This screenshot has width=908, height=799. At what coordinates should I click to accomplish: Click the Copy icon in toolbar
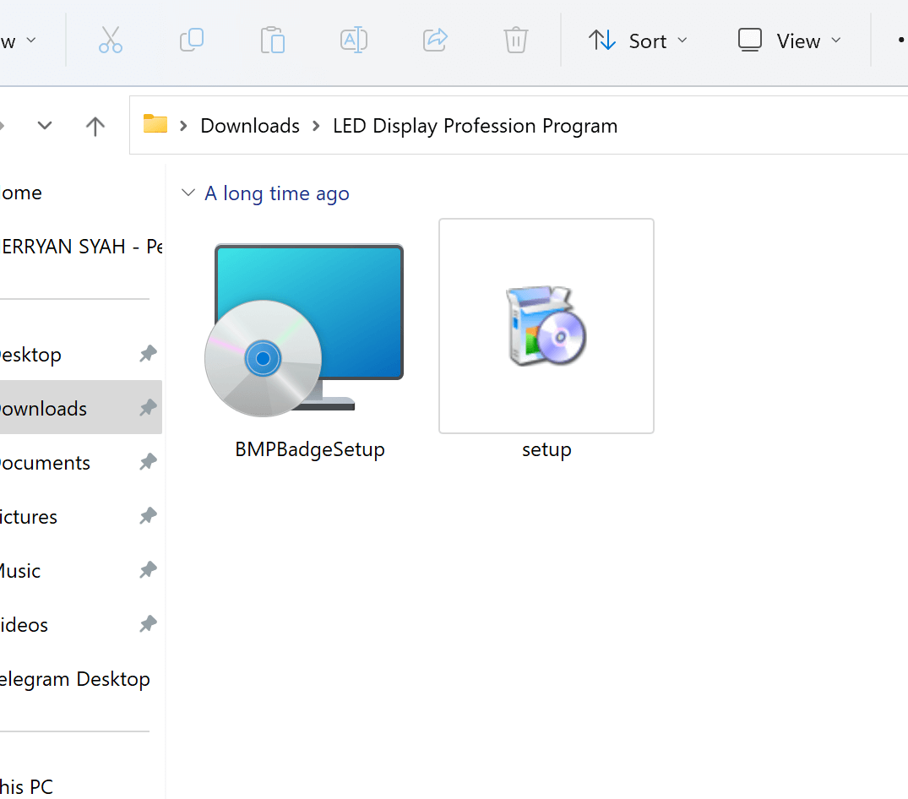click(x=192, y=41)
